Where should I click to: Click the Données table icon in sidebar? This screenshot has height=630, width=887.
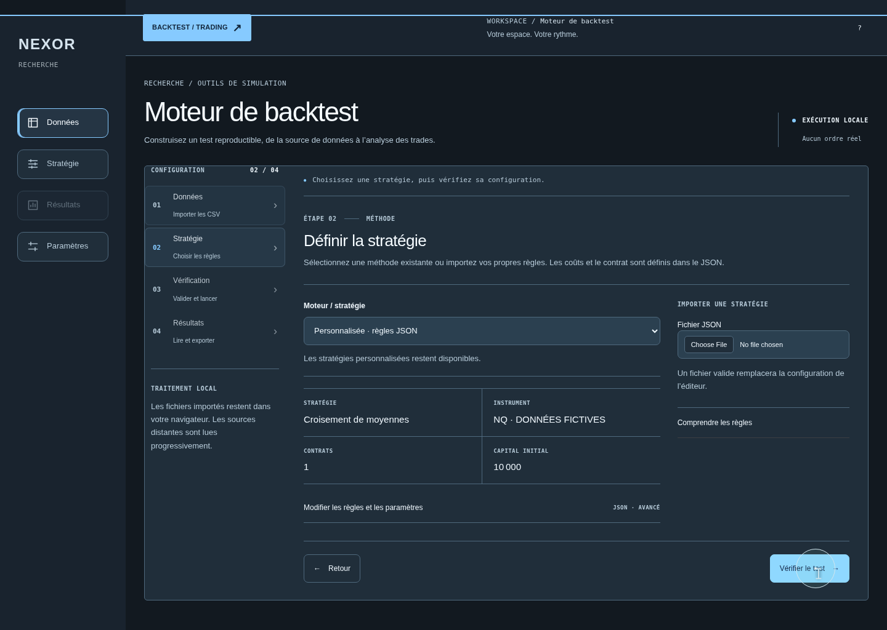point(33,122)
